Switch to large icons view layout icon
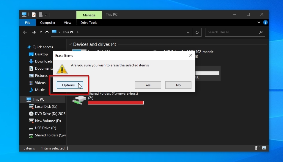 [x=264, y=148]
